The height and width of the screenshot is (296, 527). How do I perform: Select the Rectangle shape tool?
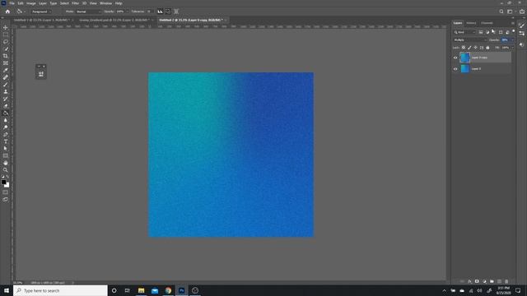pos(6,155)
